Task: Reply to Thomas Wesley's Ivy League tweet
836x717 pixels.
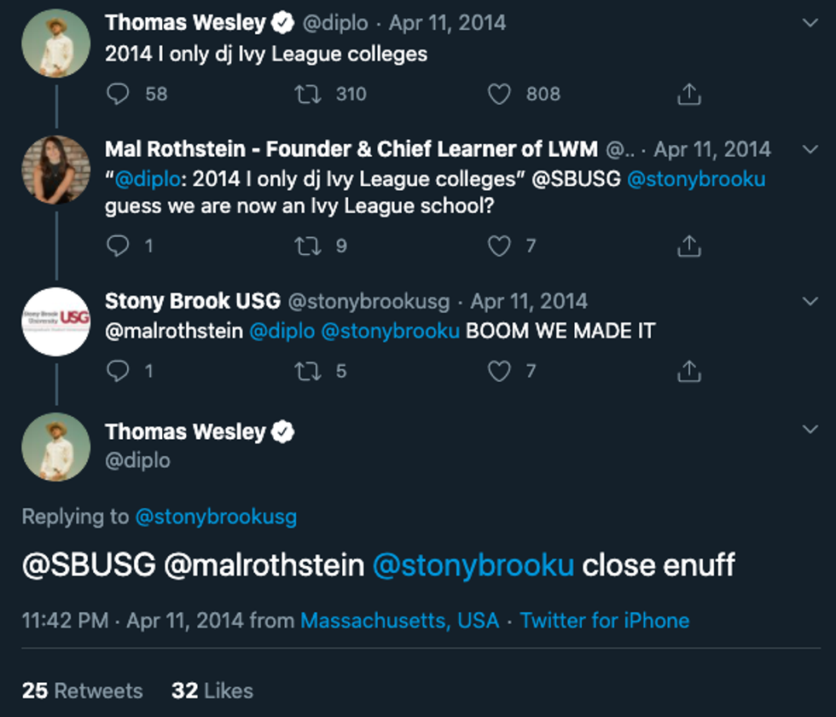Action: pyautogui.click(x=118, y=94)
